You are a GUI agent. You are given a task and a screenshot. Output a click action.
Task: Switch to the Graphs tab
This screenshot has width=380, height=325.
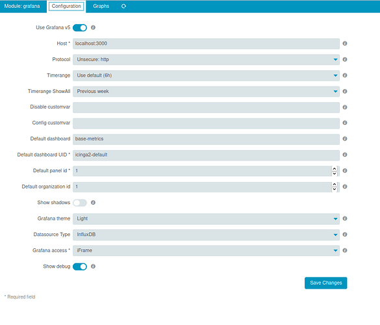coord(101,6)
